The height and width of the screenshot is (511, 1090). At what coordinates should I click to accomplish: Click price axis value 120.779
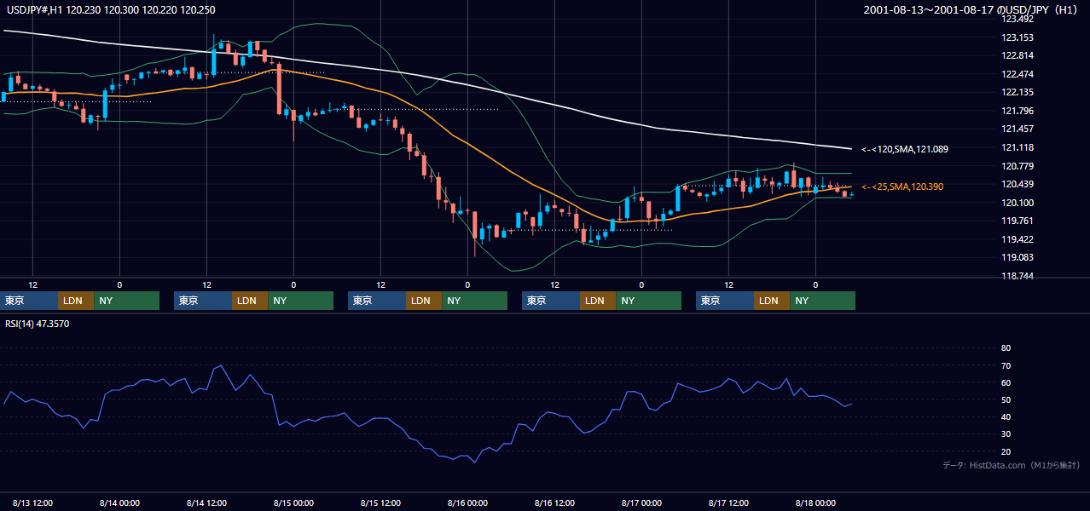1018,166
